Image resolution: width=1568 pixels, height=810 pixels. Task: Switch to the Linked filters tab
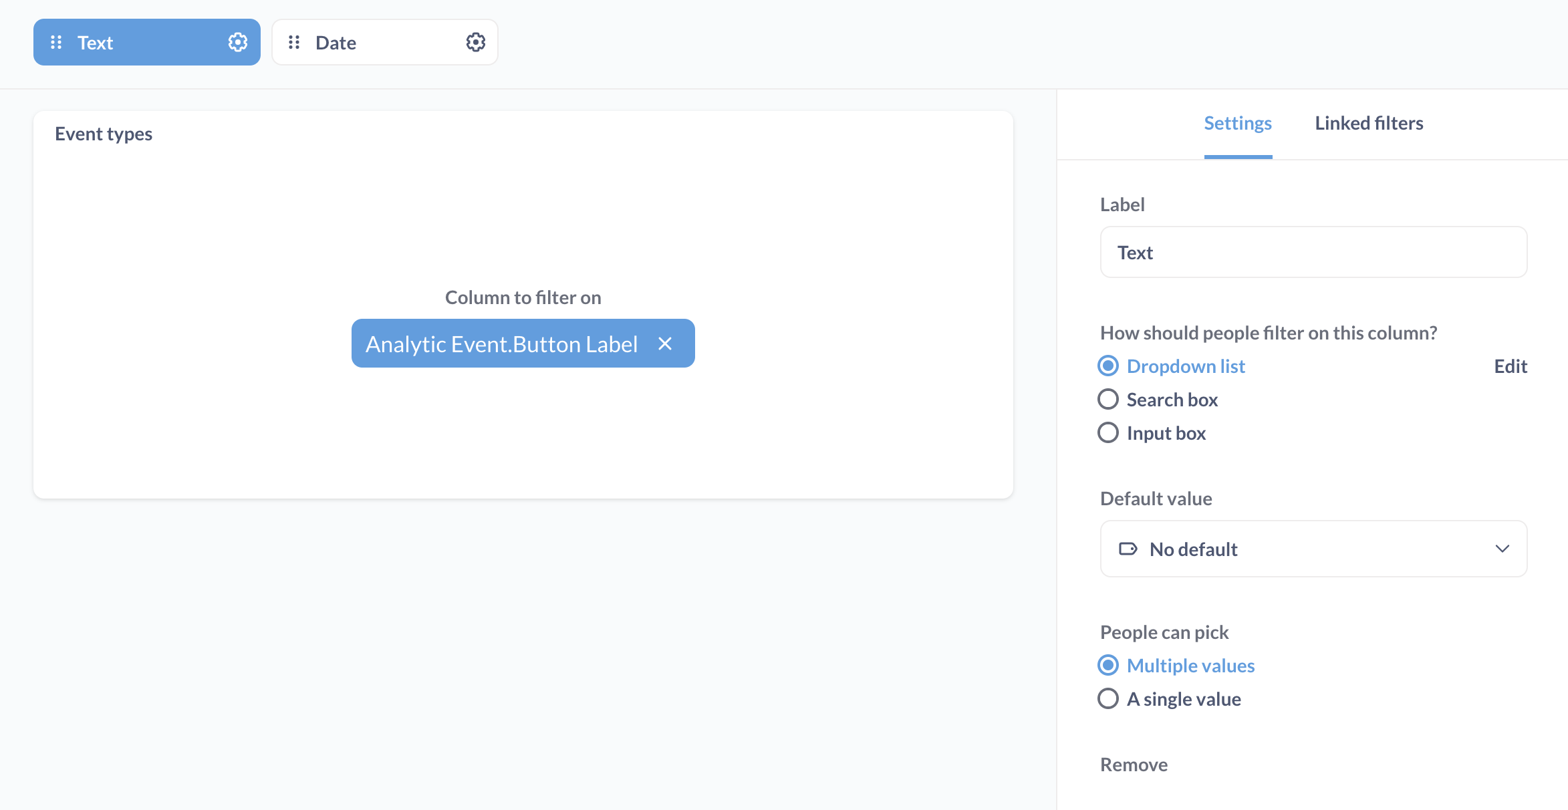[x=1369, y=123]
